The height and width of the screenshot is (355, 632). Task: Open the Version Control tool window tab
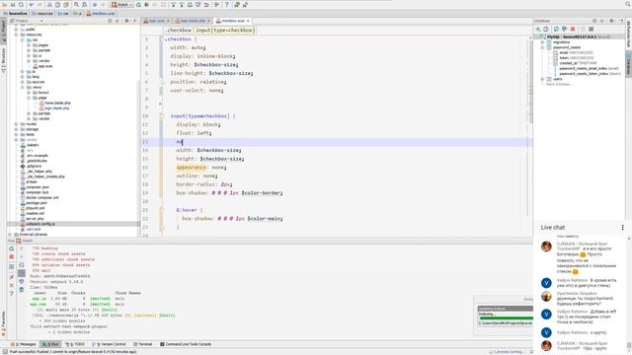[x=110, y=344]
